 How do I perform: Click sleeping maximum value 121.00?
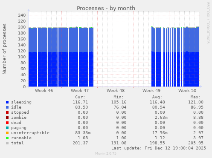196,102
